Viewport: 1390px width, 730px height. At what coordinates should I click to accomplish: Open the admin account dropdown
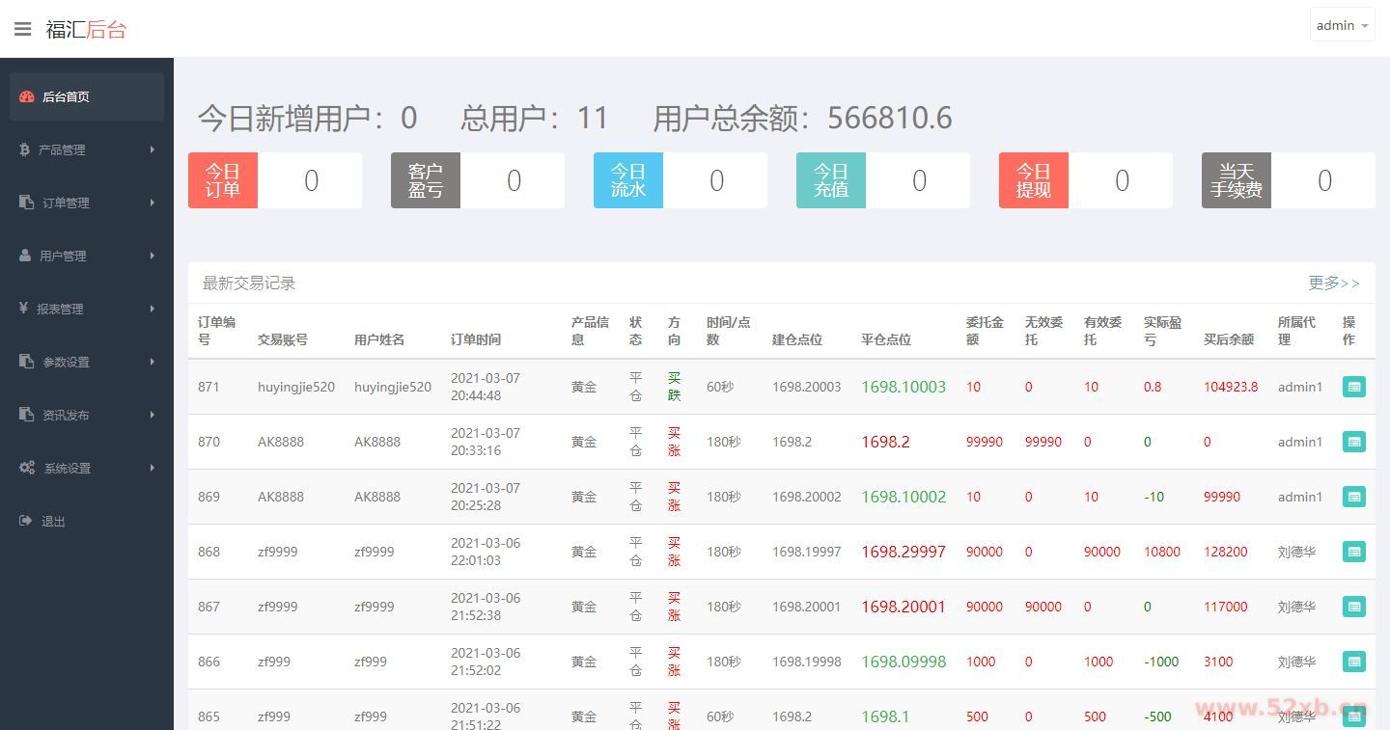[x=1342, y=24]
